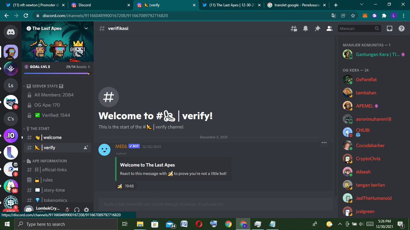Click the create invite icon beside verify channel
Image resolution: width=410 pixels, height=230 pixels.
(x=85, y=148)
